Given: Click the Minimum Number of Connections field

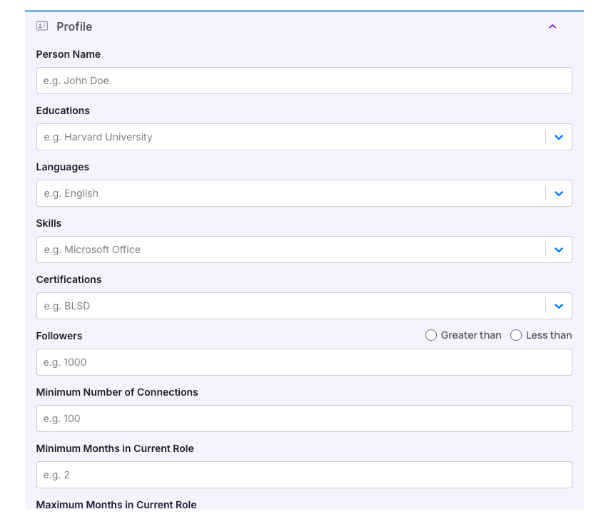Looking at the screenshot, I should [x=304, y=418].
